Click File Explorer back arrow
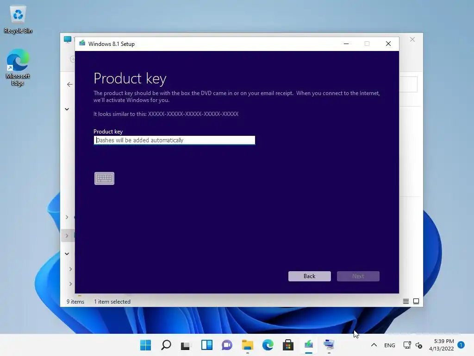The height and width of the screenshot is (356, 474). [x=70, y=84]
